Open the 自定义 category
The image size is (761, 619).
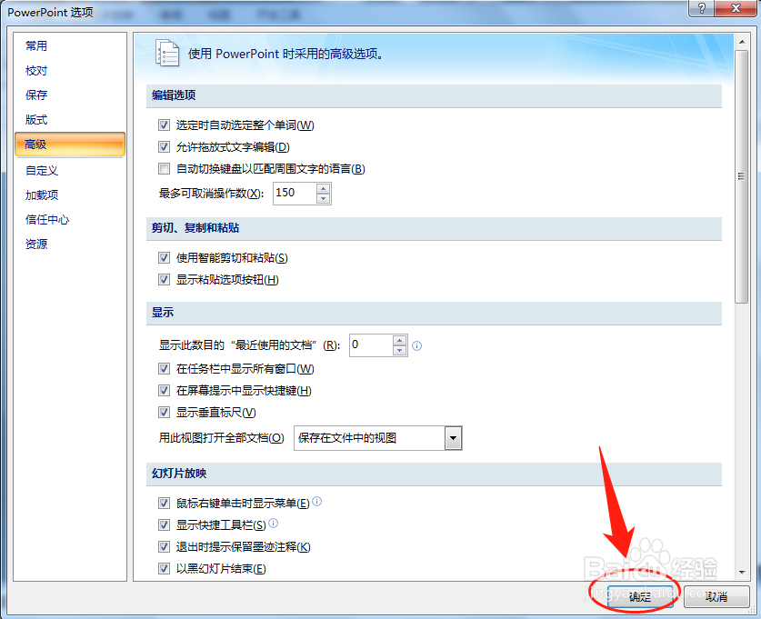pos(42,171)
